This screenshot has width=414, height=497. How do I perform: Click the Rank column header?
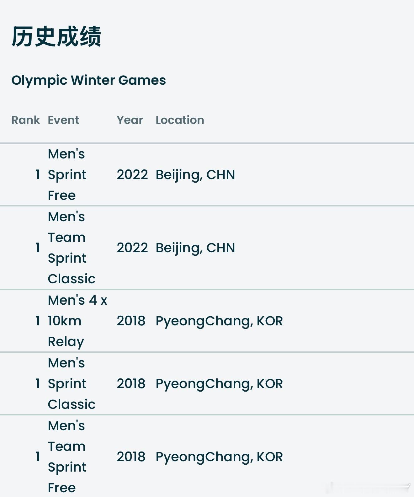click(25, 120)
